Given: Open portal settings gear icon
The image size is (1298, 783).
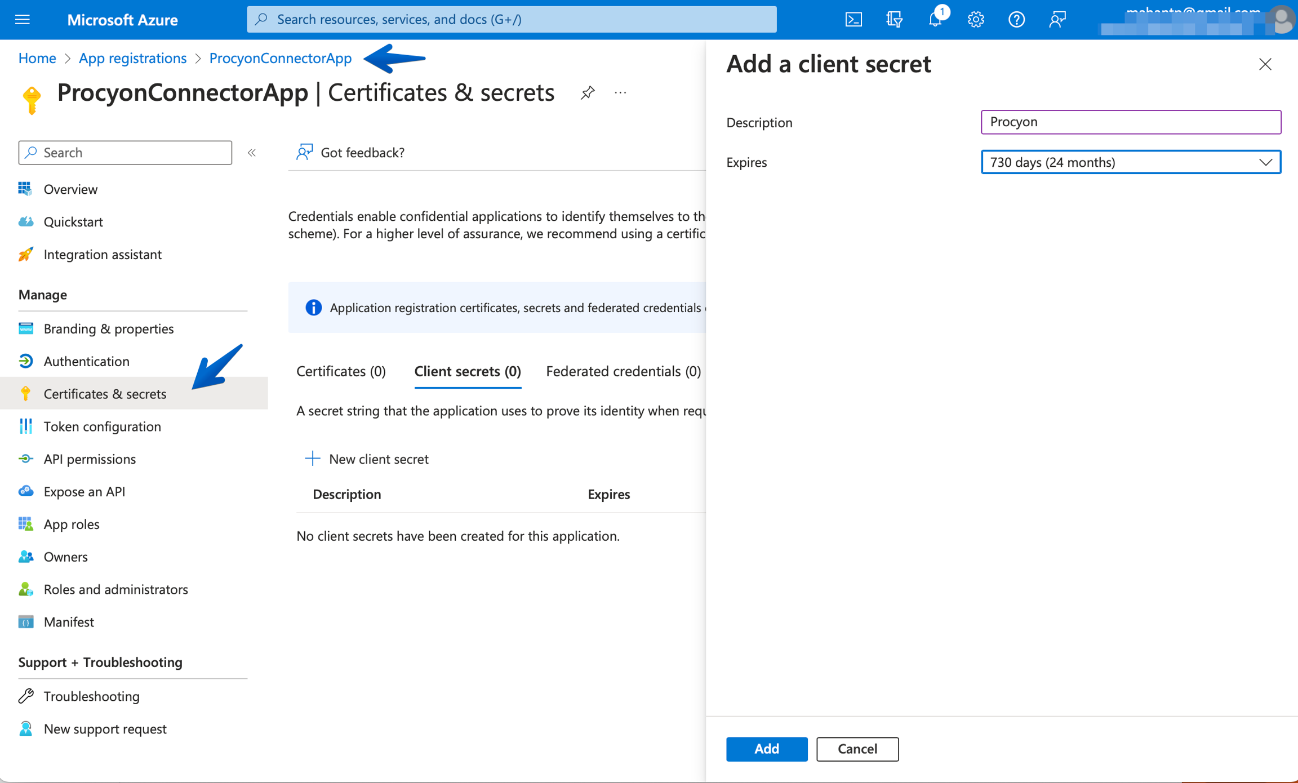Looking at the screenshot, I should coord(976,20).
